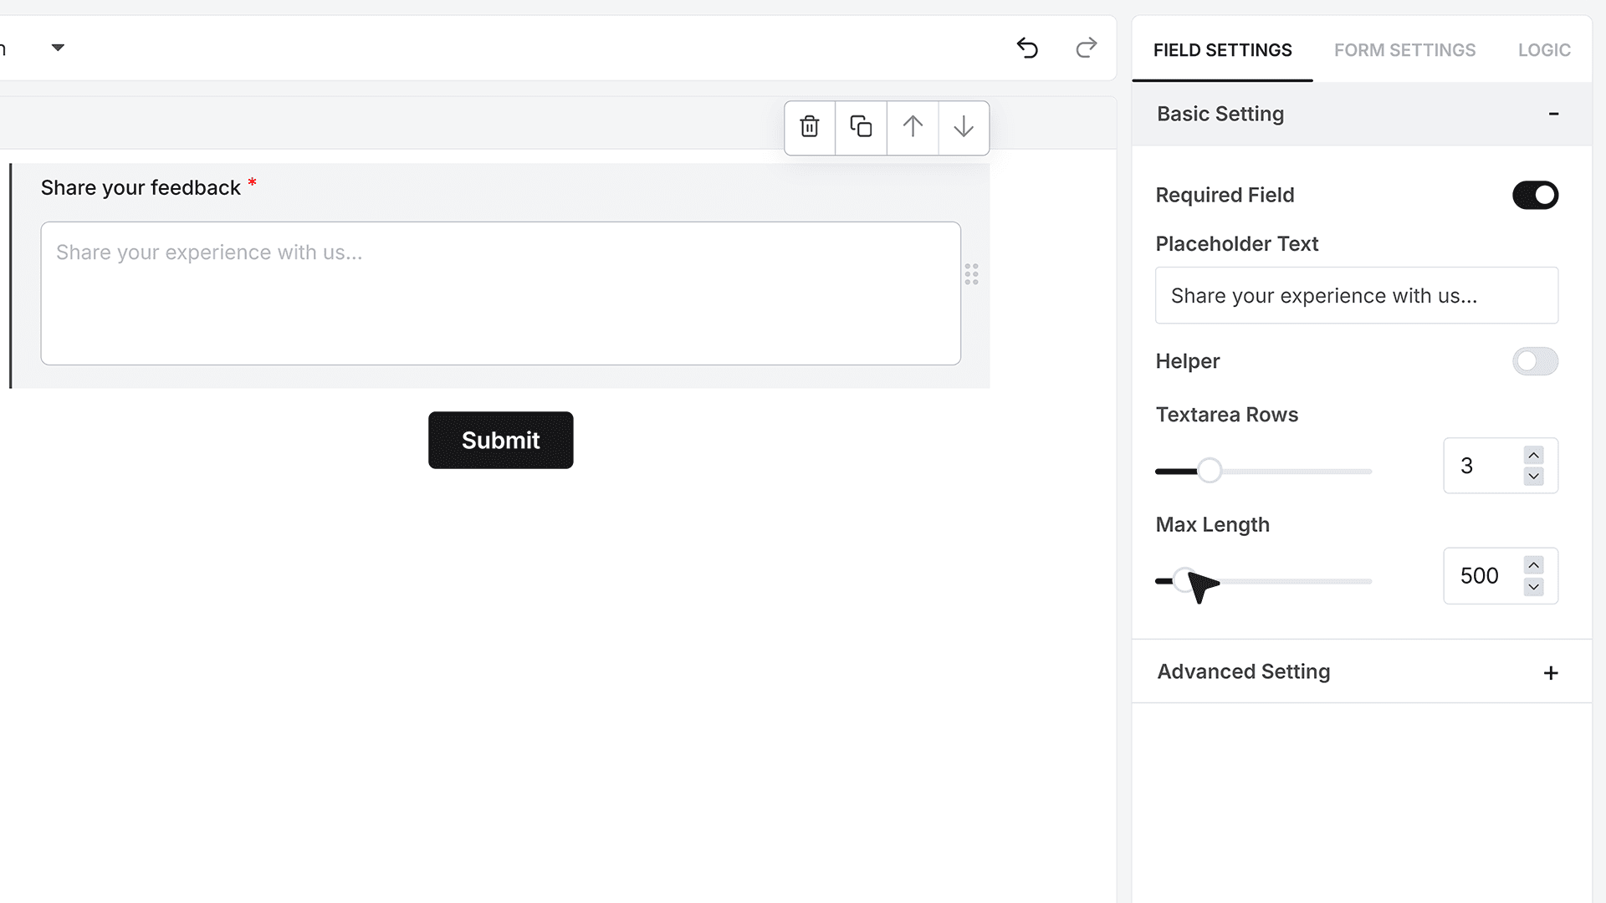Click the Textarea Rows slider handle
The width and height of the screenshot is (1606, 903).
point(1209,471)
